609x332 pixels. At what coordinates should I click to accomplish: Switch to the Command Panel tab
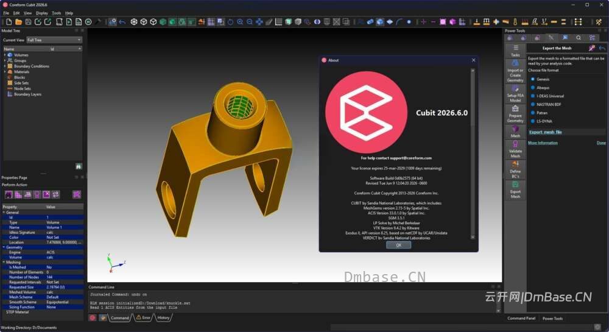521,319
